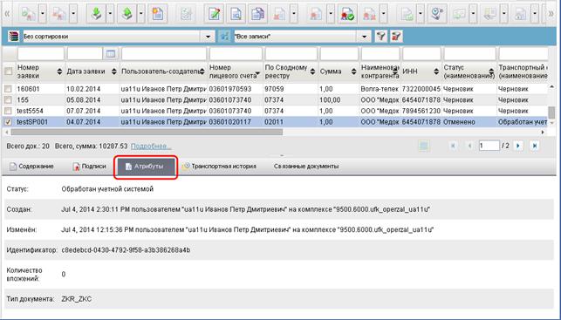
Task: Open the 'Подписи' tab
Action: pos(90,167)
